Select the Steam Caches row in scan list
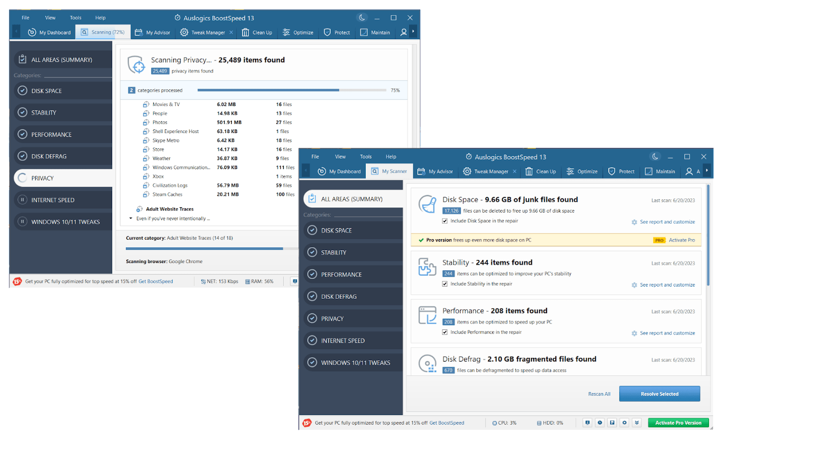Screen dimensions: 815x467 pyautogui.click(x=219, y=194)
